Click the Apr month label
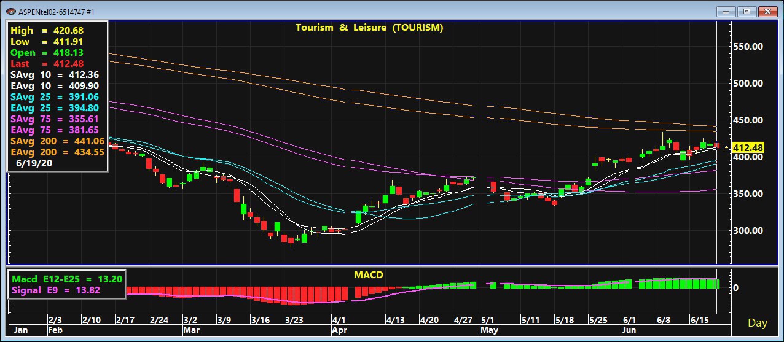Viewport: 784px width, 342px height. 340,330
